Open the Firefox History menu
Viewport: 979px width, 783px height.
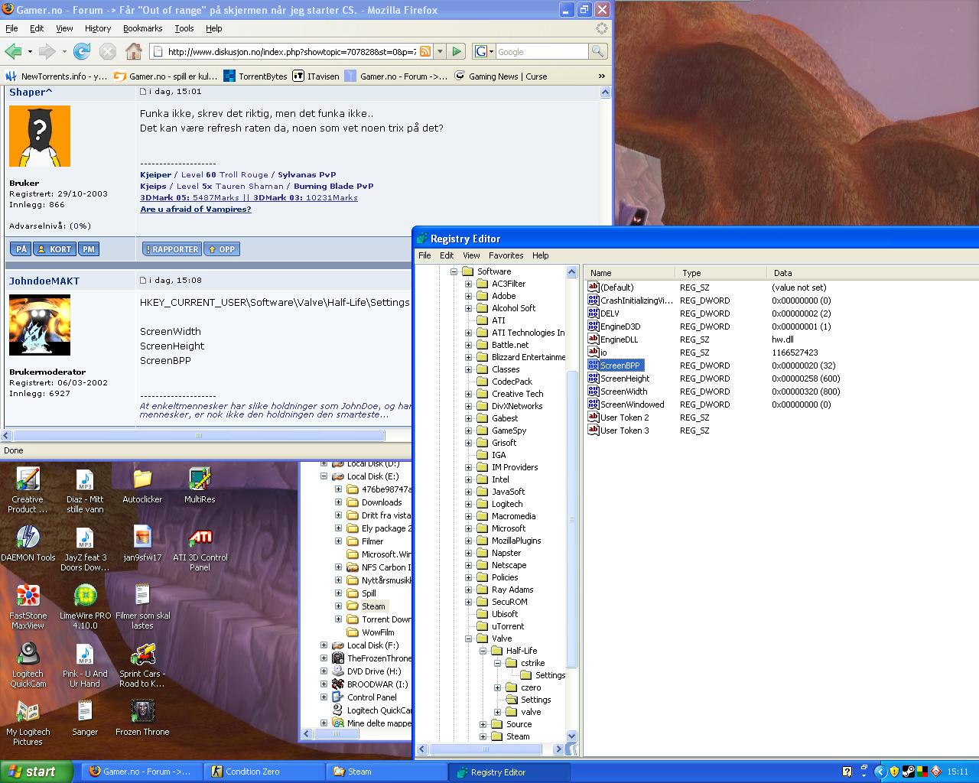pyautogui.click(x=98, y=28)
